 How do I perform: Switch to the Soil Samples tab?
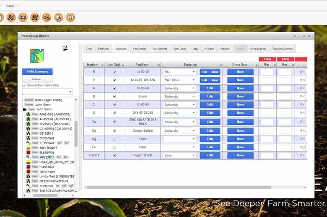(x=160, y=49)
